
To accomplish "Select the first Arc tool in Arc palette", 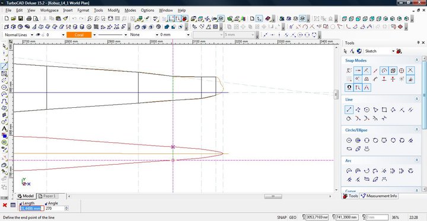I will (349, 171).
